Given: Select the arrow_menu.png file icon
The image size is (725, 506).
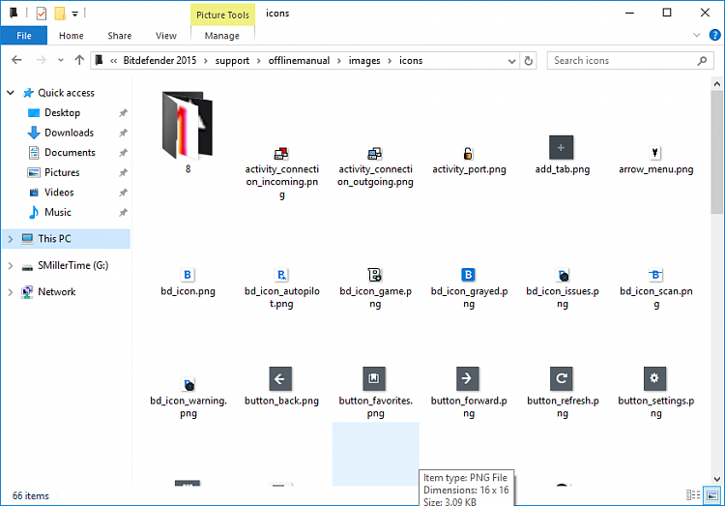Looking at the screenshot, I should [654, 152].
